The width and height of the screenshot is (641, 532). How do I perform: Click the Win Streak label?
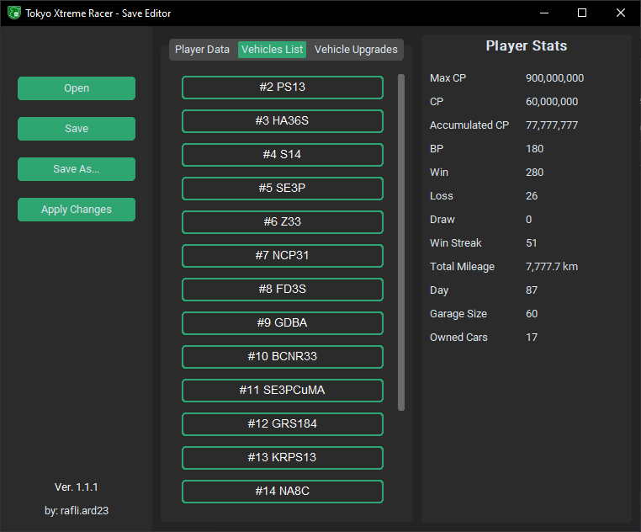(x=456, y=243)
